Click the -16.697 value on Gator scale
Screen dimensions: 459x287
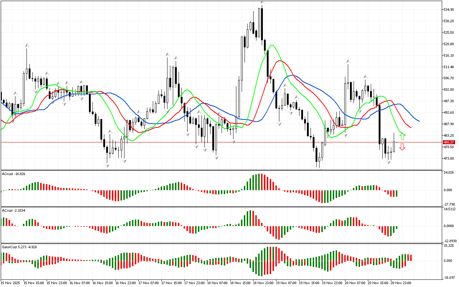449,277
